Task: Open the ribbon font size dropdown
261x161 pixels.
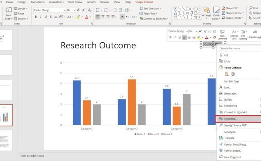Action: point(74,10)
